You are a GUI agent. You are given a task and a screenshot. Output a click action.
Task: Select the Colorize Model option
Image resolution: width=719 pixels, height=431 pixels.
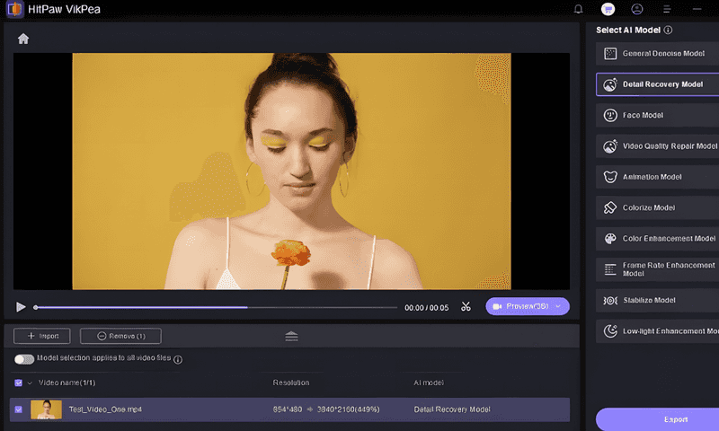pos(658,207)
